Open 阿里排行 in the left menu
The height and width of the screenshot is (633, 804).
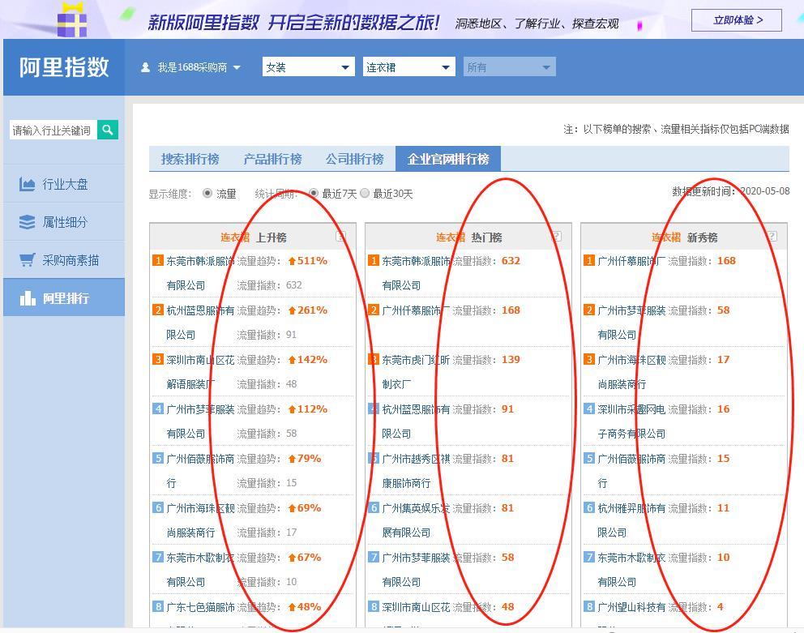pyautogui.click(x=64, y=297)
